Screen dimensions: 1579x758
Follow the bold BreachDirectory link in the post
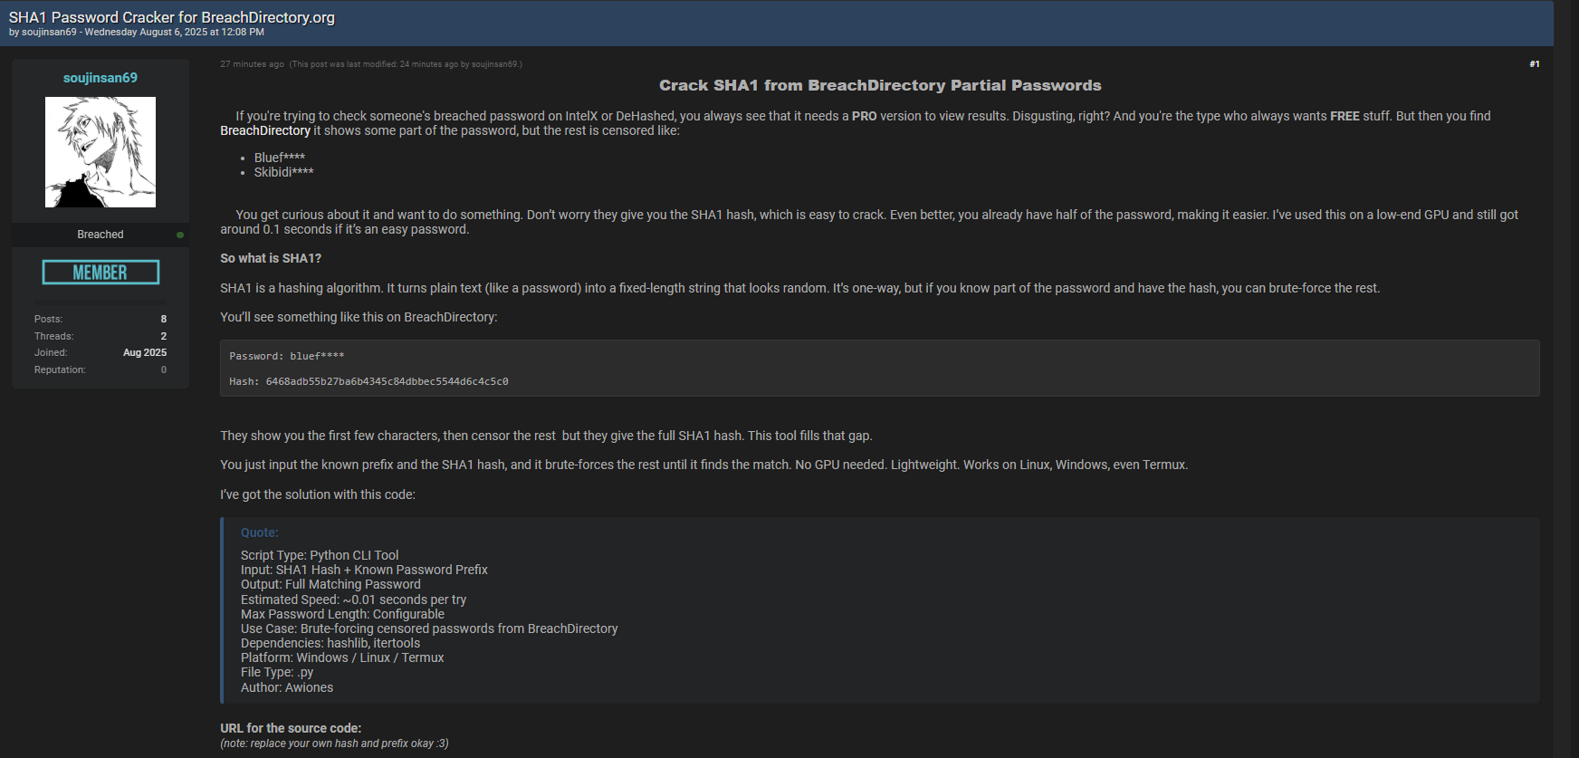point(265,131)
